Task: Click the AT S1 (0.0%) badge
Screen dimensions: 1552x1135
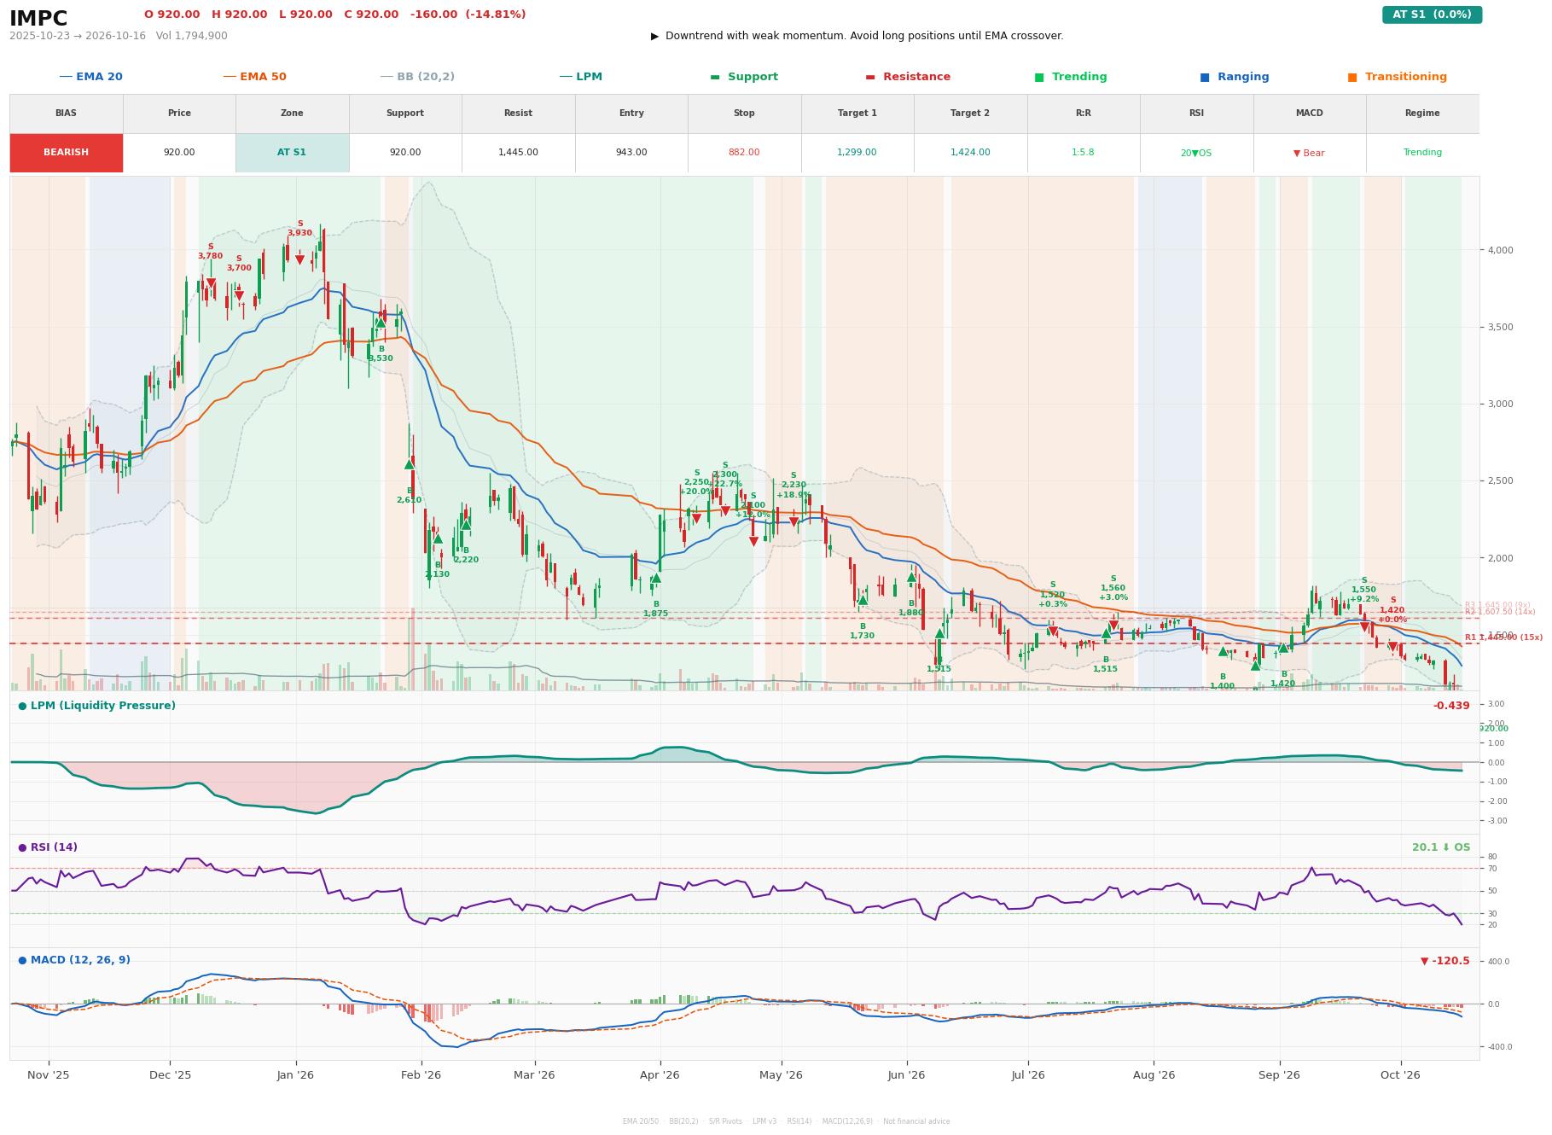Action: pyautogui.click(x=1432, y=15)
